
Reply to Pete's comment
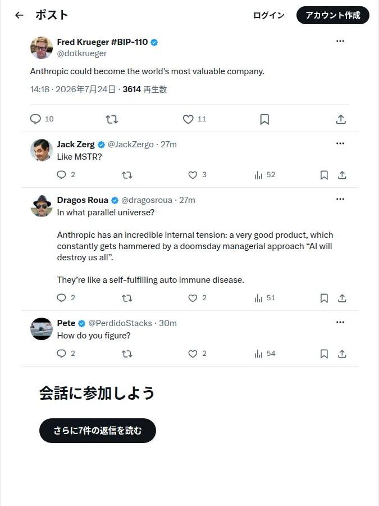(61, 354)
